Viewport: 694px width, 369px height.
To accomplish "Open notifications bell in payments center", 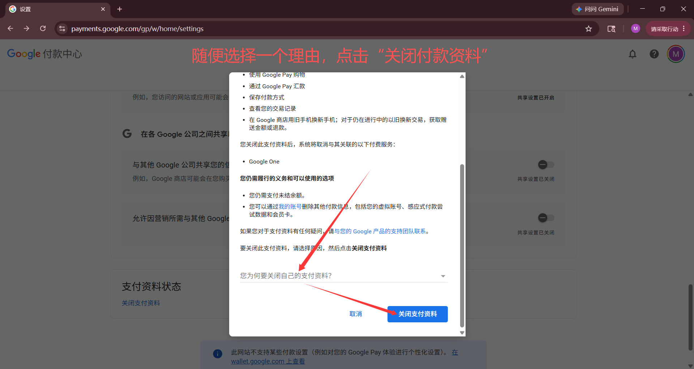I will 633,54.
